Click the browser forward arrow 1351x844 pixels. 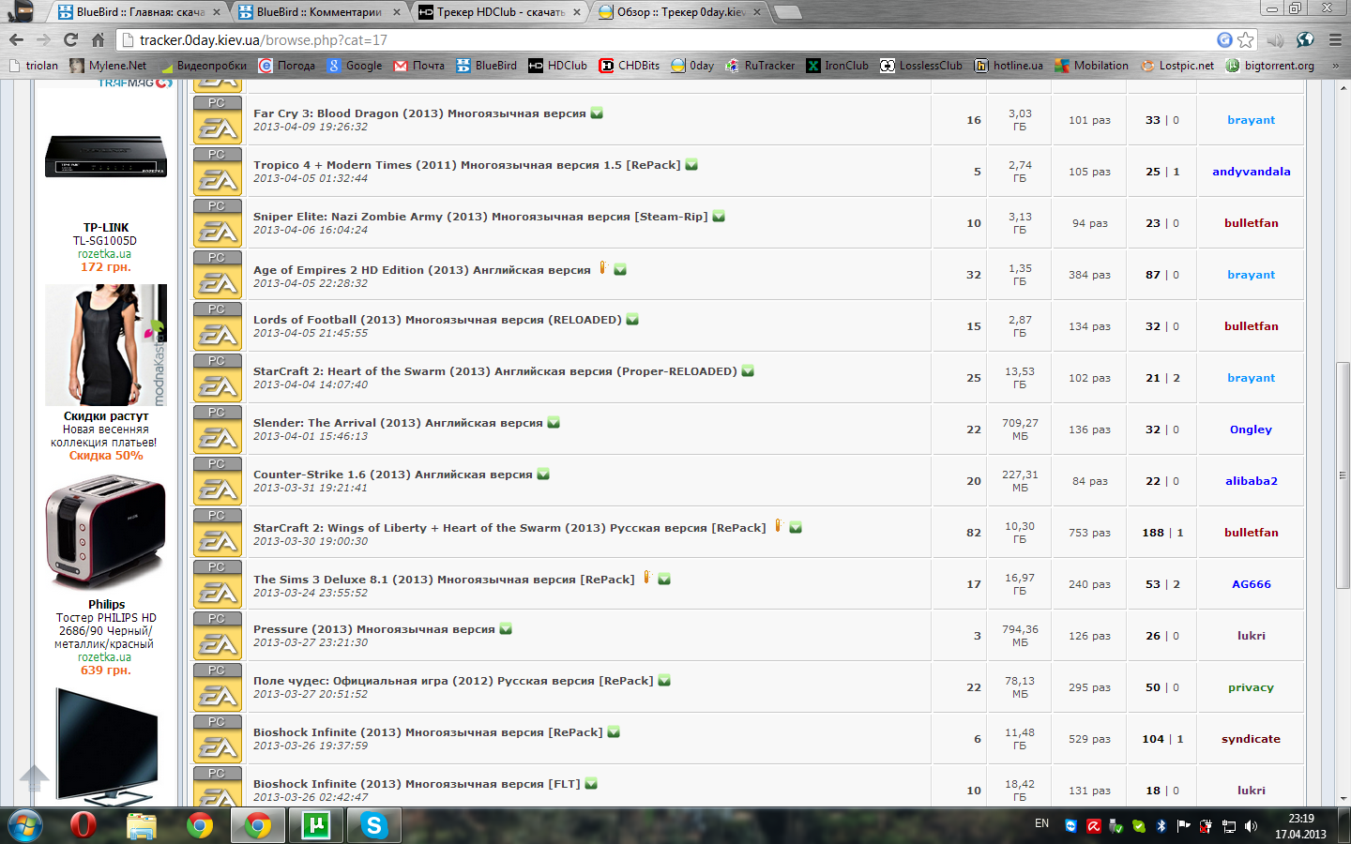pos(43,39)
